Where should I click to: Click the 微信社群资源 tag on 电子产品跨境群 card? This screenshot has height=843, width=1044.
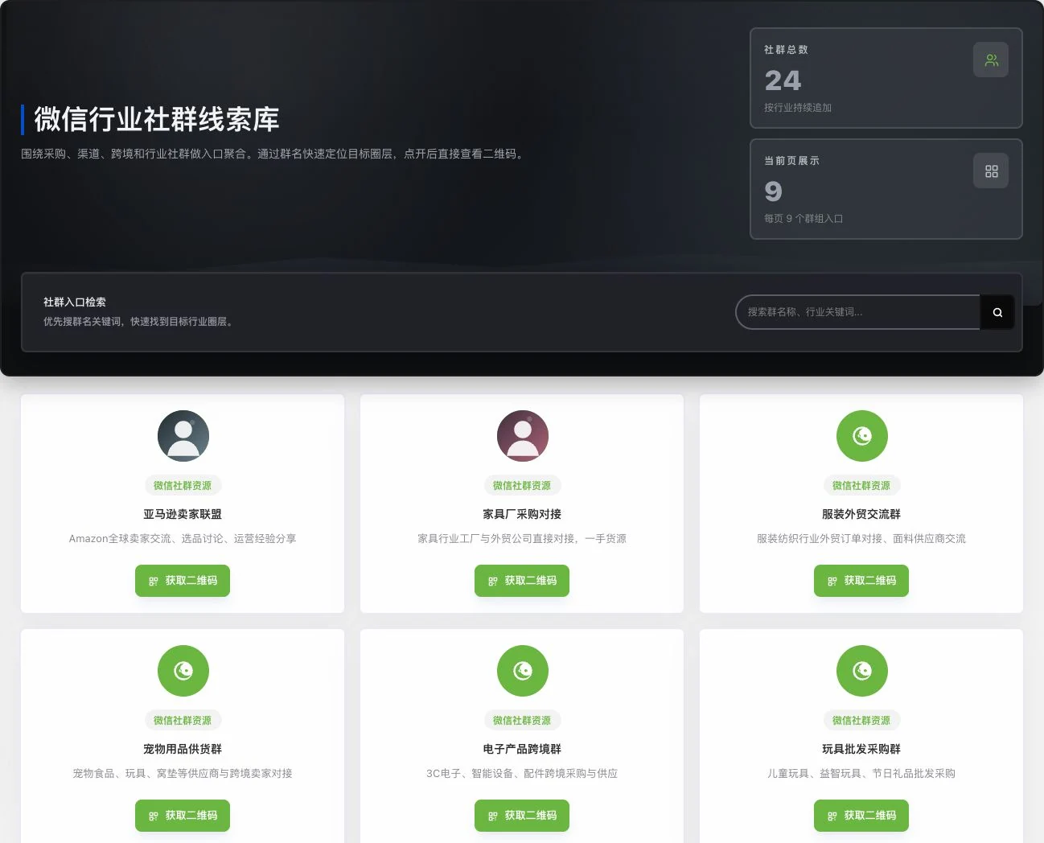point(522,721)
